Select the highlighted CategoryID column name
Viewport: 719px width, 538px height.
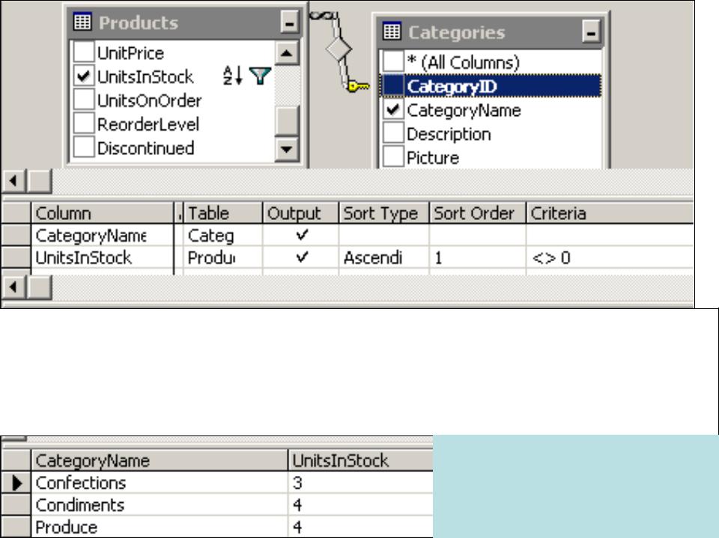[x=452, y=86]
